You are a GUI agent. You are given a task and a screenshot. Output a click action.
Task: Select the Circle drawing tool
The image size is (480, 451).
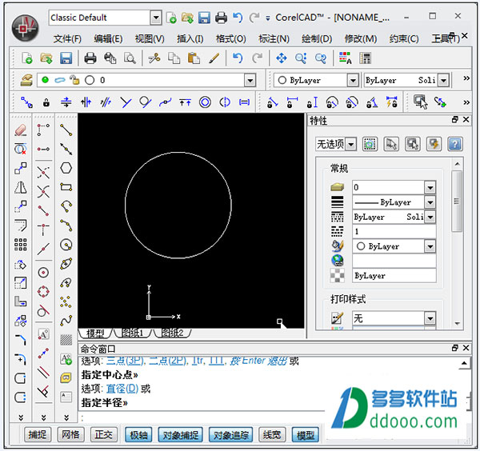coord(66,245)
